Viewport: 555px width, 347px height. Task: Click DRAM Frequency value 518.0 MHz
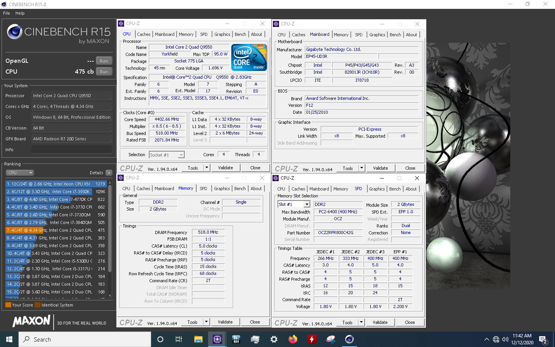click(x=208, y=232)
